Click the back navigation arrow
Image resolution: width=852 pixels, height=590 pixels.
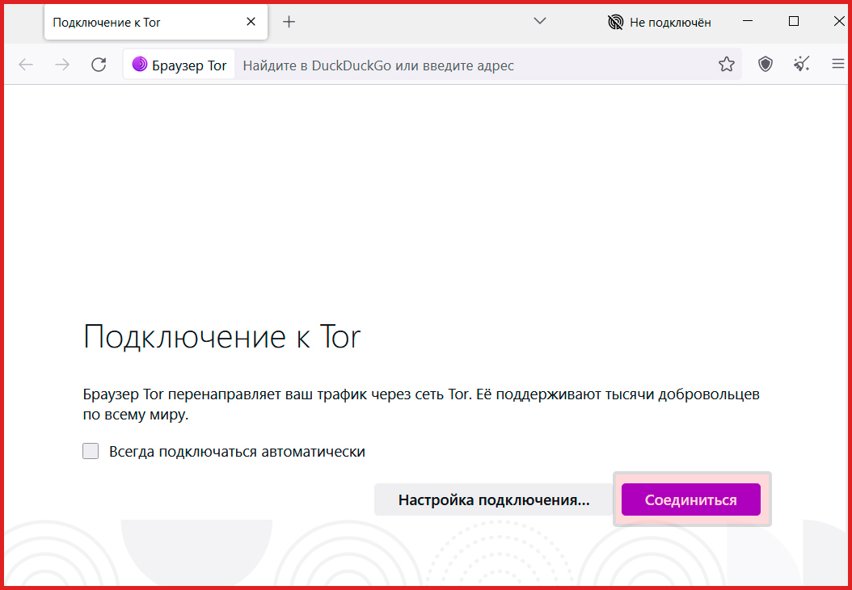click(26, 65)
